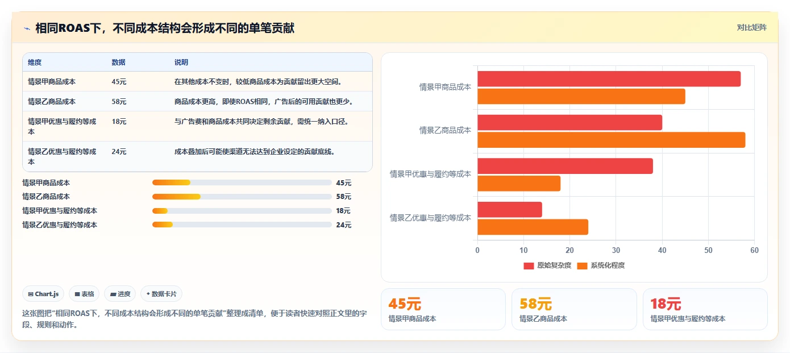This screenshot has width=790, height=353.
Task: Click the 60 tick on chart x-axis
Action: [754, 251]
